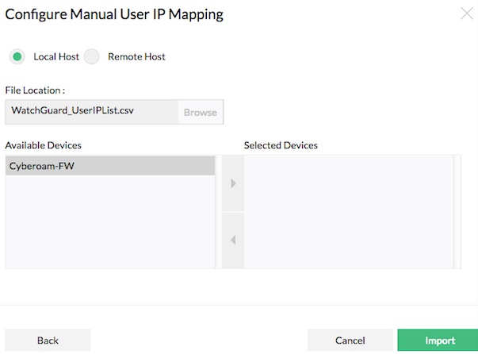Select Cyberoam-FW in Available Devices

[109, 166]
